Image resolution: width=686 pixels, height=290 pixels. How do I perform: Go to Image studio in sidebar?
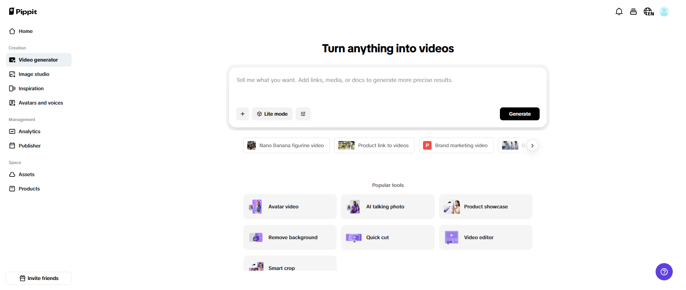tap(34, 74)
